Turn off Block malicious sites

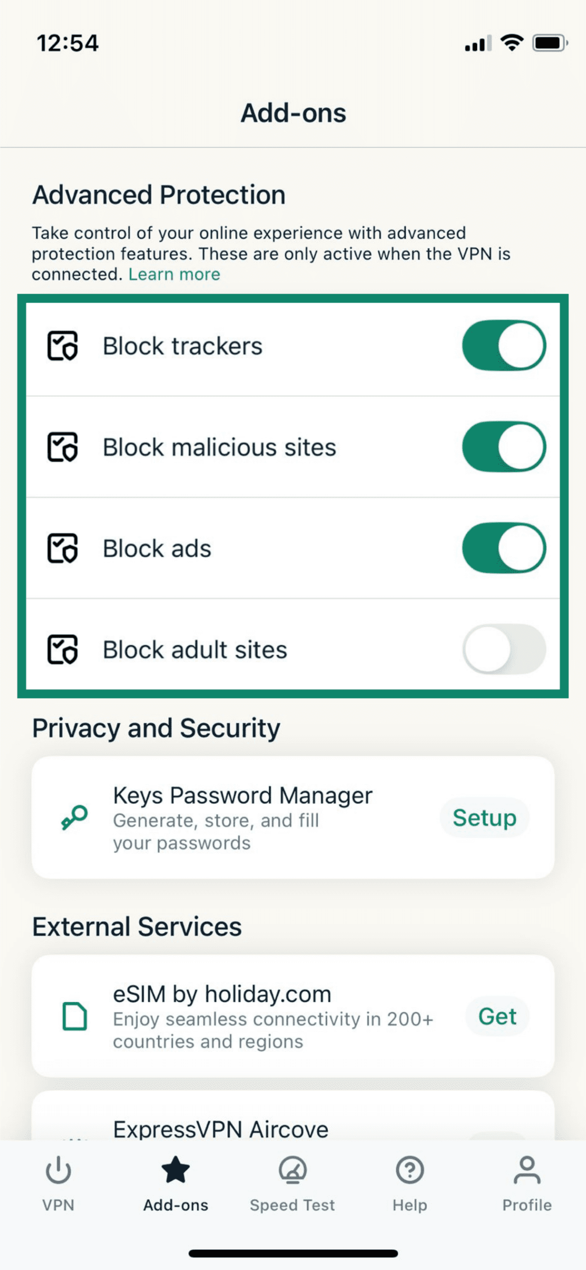(503, 446)
